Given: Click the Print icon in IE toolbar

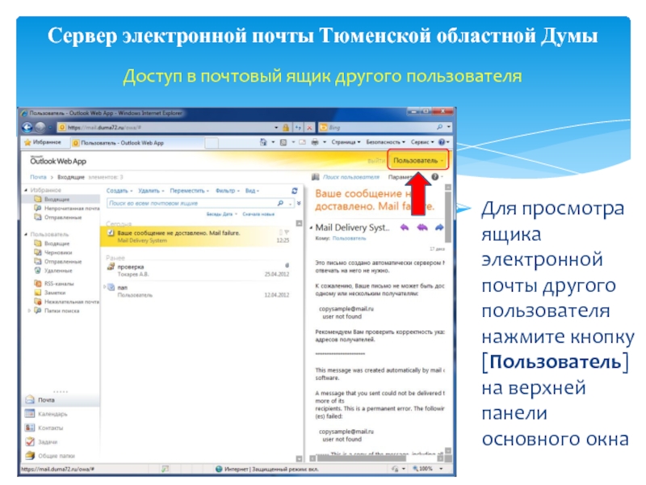Looking at the screenshot, I should 315,142.
